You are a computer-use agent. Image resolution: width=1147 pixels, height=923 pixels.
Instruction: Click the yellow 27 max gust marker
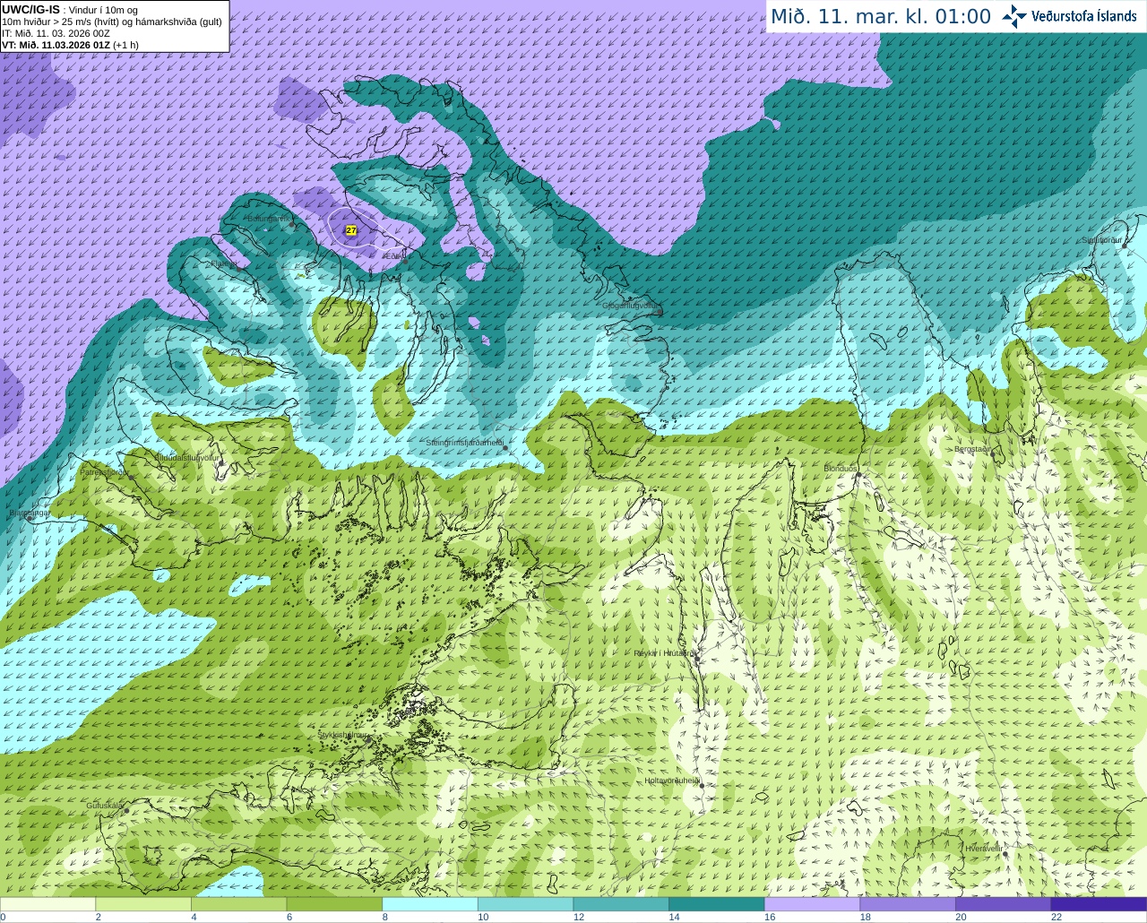tap(351, 230)
